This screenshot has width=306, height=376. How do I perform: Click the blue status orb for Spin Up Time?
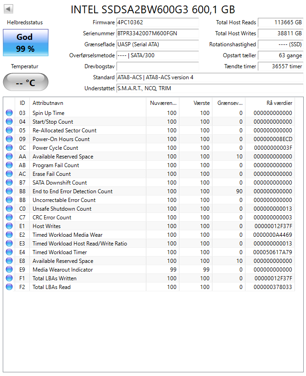9,113
